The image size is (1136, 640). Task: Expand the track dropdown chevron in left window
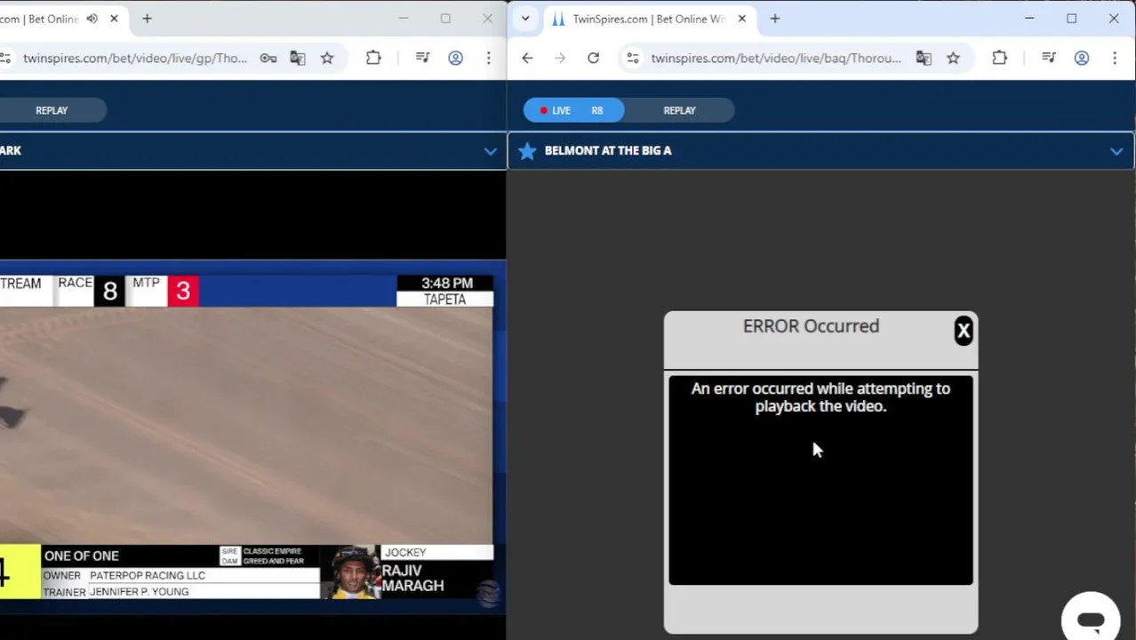coord(490,151)
